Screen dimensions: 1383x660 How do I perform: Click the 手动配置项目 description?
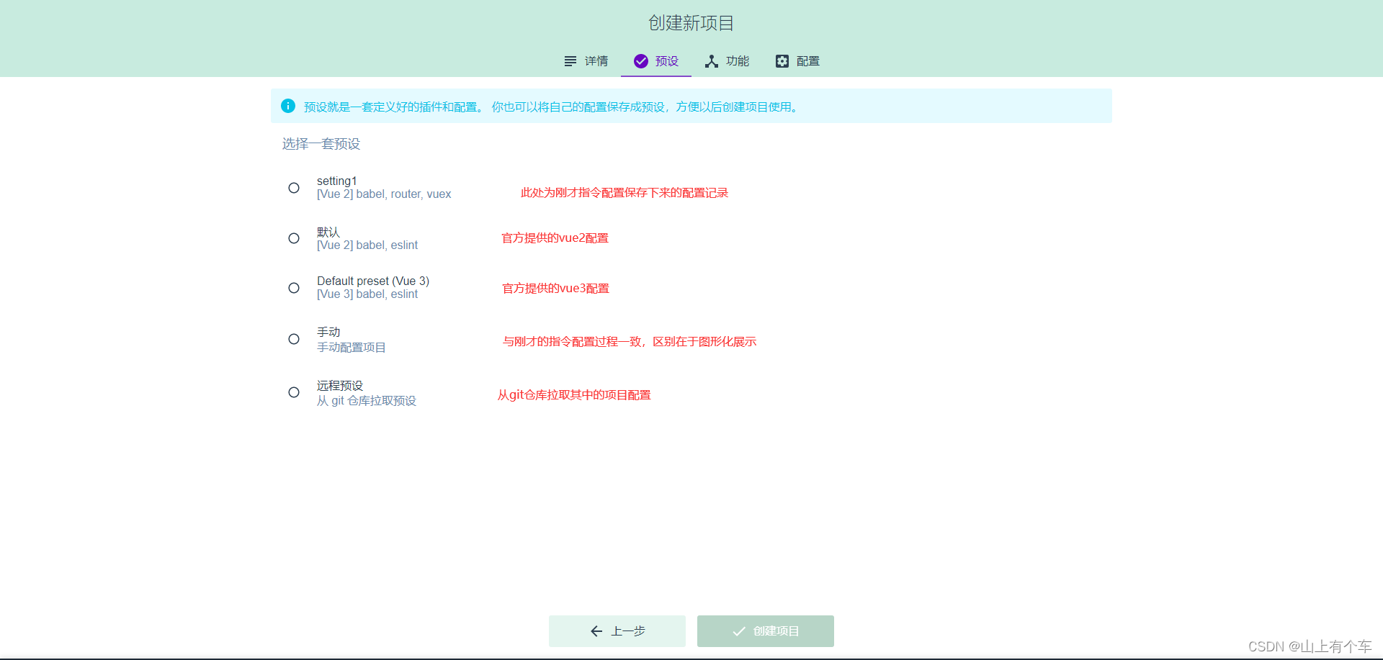[x=352, y=348]
